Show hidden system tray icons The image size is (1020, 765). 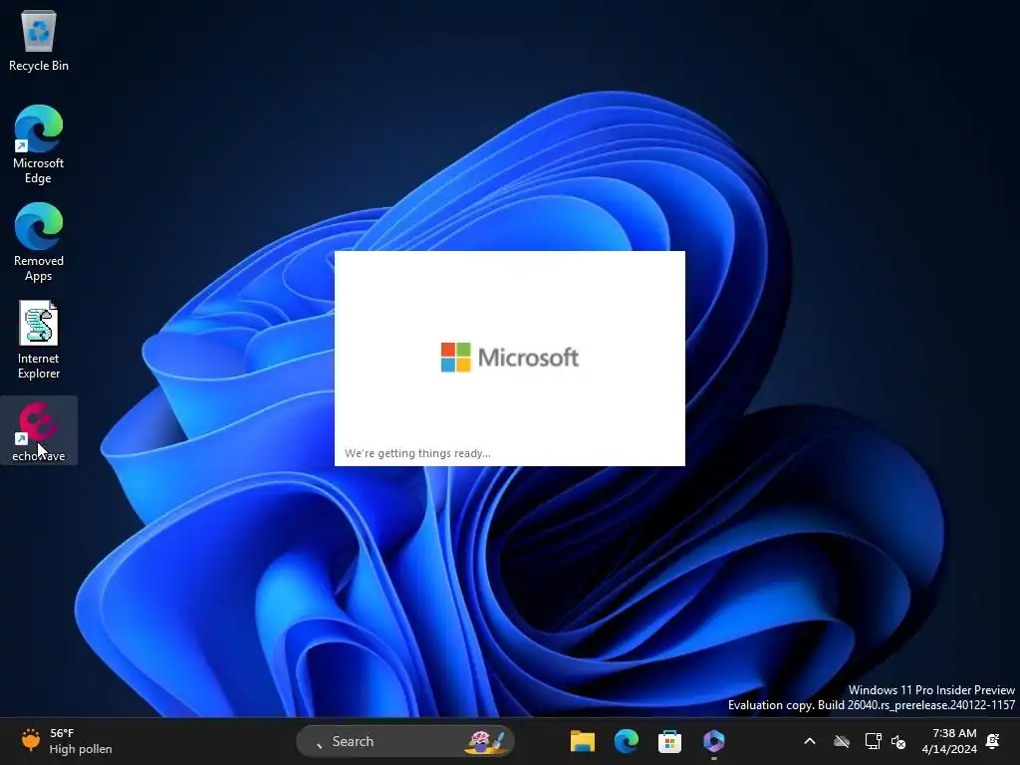point(809,741)
